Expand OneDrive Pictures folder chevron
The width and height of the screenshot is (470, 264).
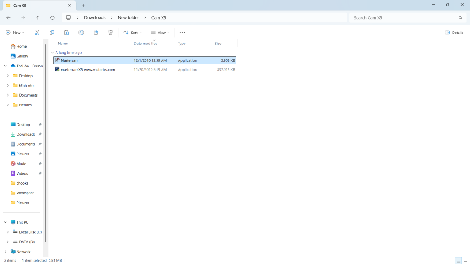tap(8, 105)
